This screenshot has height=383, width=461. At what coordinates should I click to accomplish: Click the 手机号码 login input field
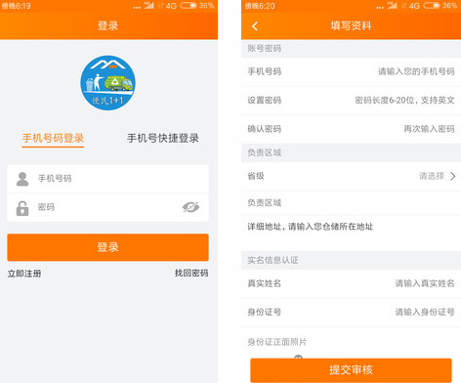(x=107, y=179)
